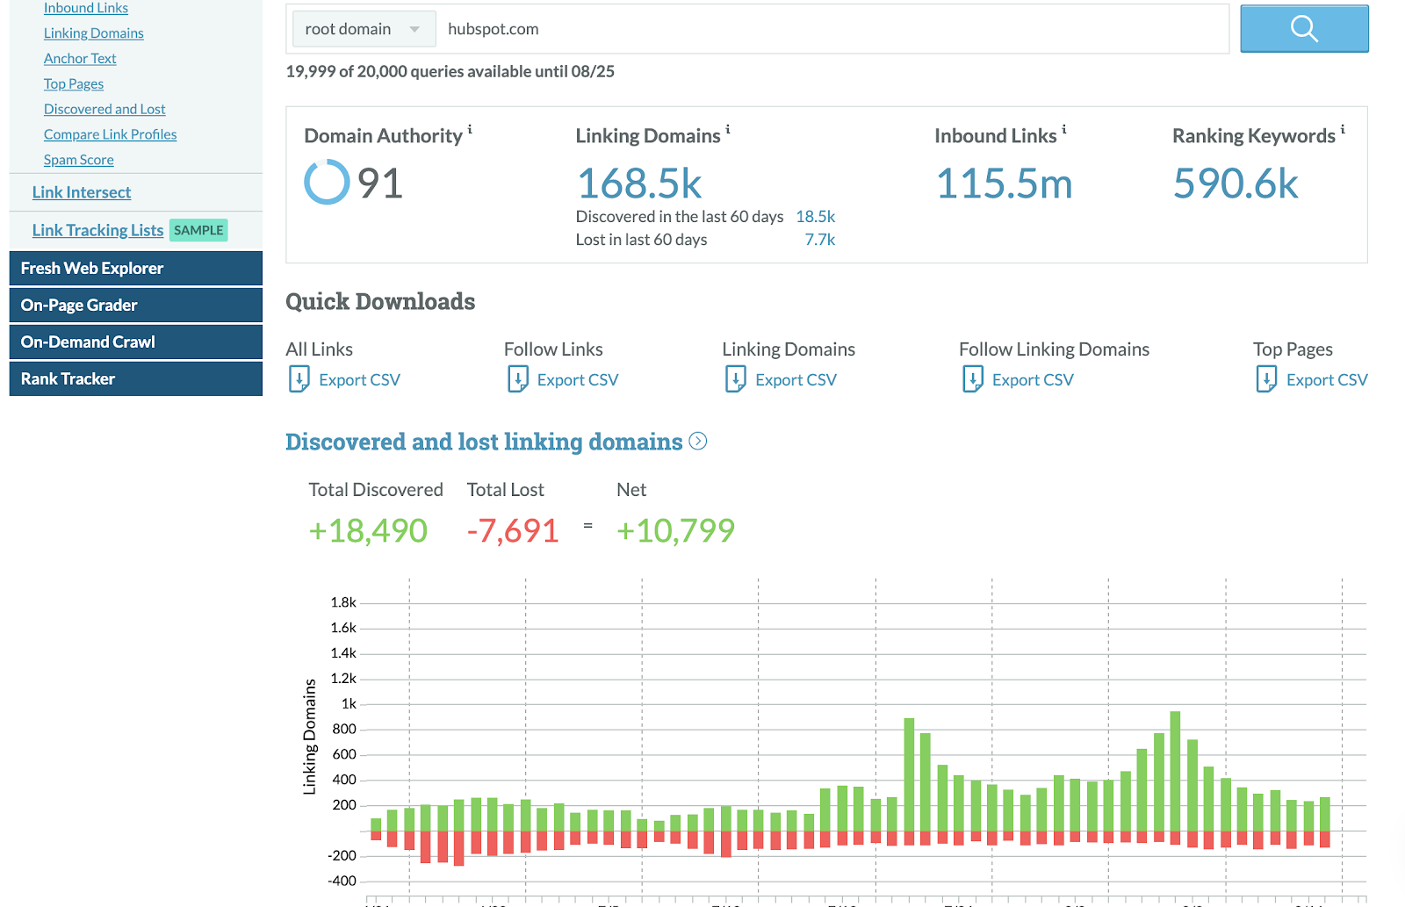Viewport: 1405px width, 907px height.
Task: Open Top Pages in sidebar
Action: coord(74,84)
